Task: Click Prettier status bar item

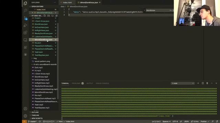Action: point(205,122)
